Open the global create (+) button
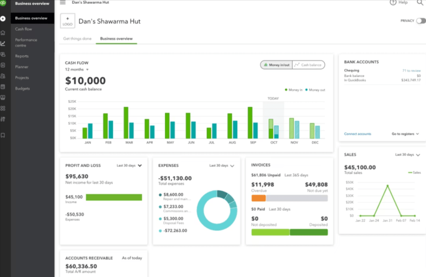Screen dimensions: 426x277 (x=3, y=18)
